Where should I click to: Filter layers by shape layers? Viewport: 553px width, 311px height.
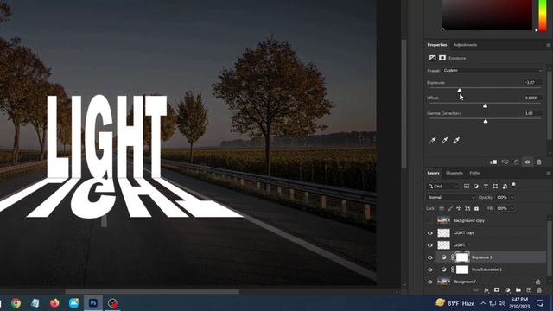495,187
